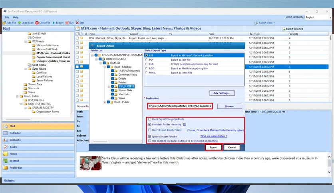Click the Folder List pane icon
334x193 pixels.
[5, 168]
